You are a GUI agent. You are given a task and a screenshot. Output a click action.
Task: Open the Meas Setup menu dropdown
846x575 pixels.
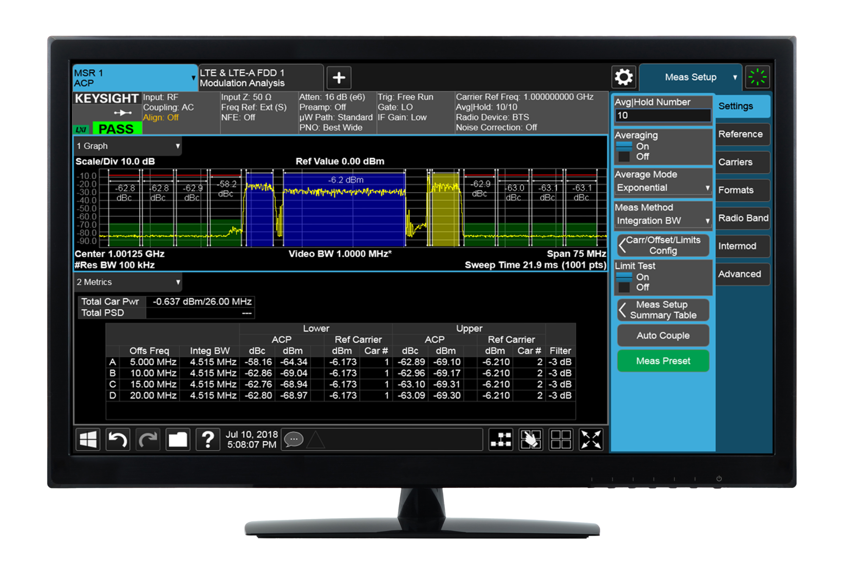[691, 77]
